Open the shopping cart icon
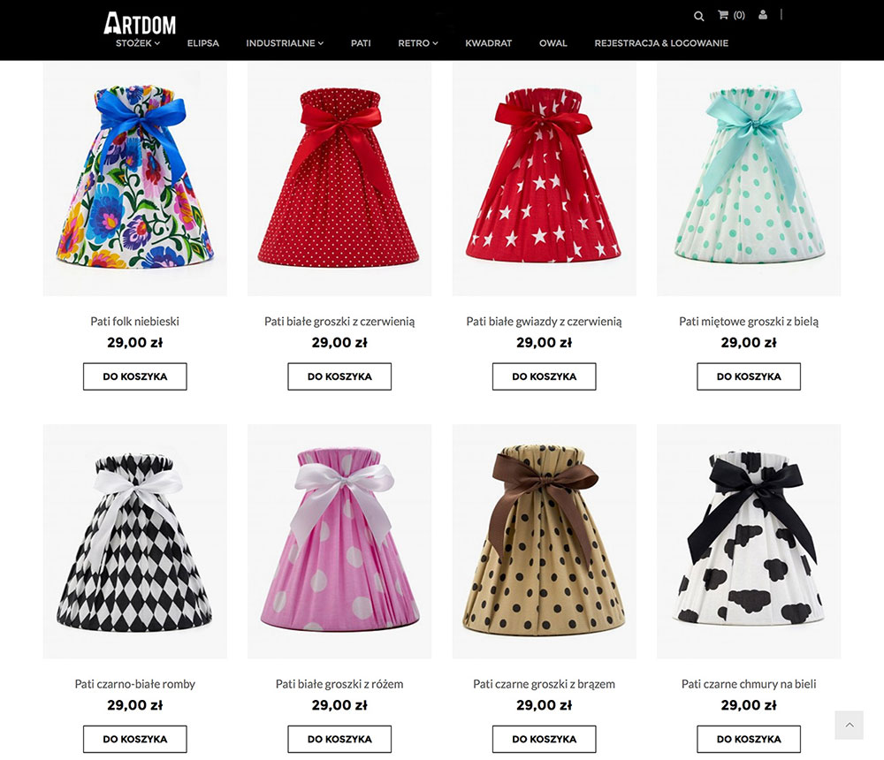The width and height of the screenshot is (884, 760). coord(723,15)
